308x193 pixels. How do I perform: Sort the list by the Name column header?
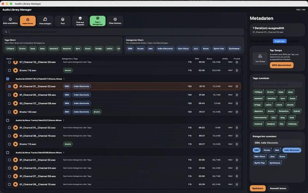point(10,59)
